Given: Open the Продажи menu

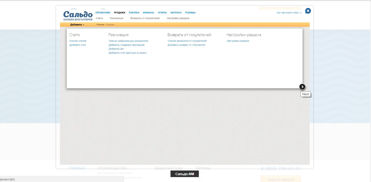Looking at the screenshot, I should (120, 13).
